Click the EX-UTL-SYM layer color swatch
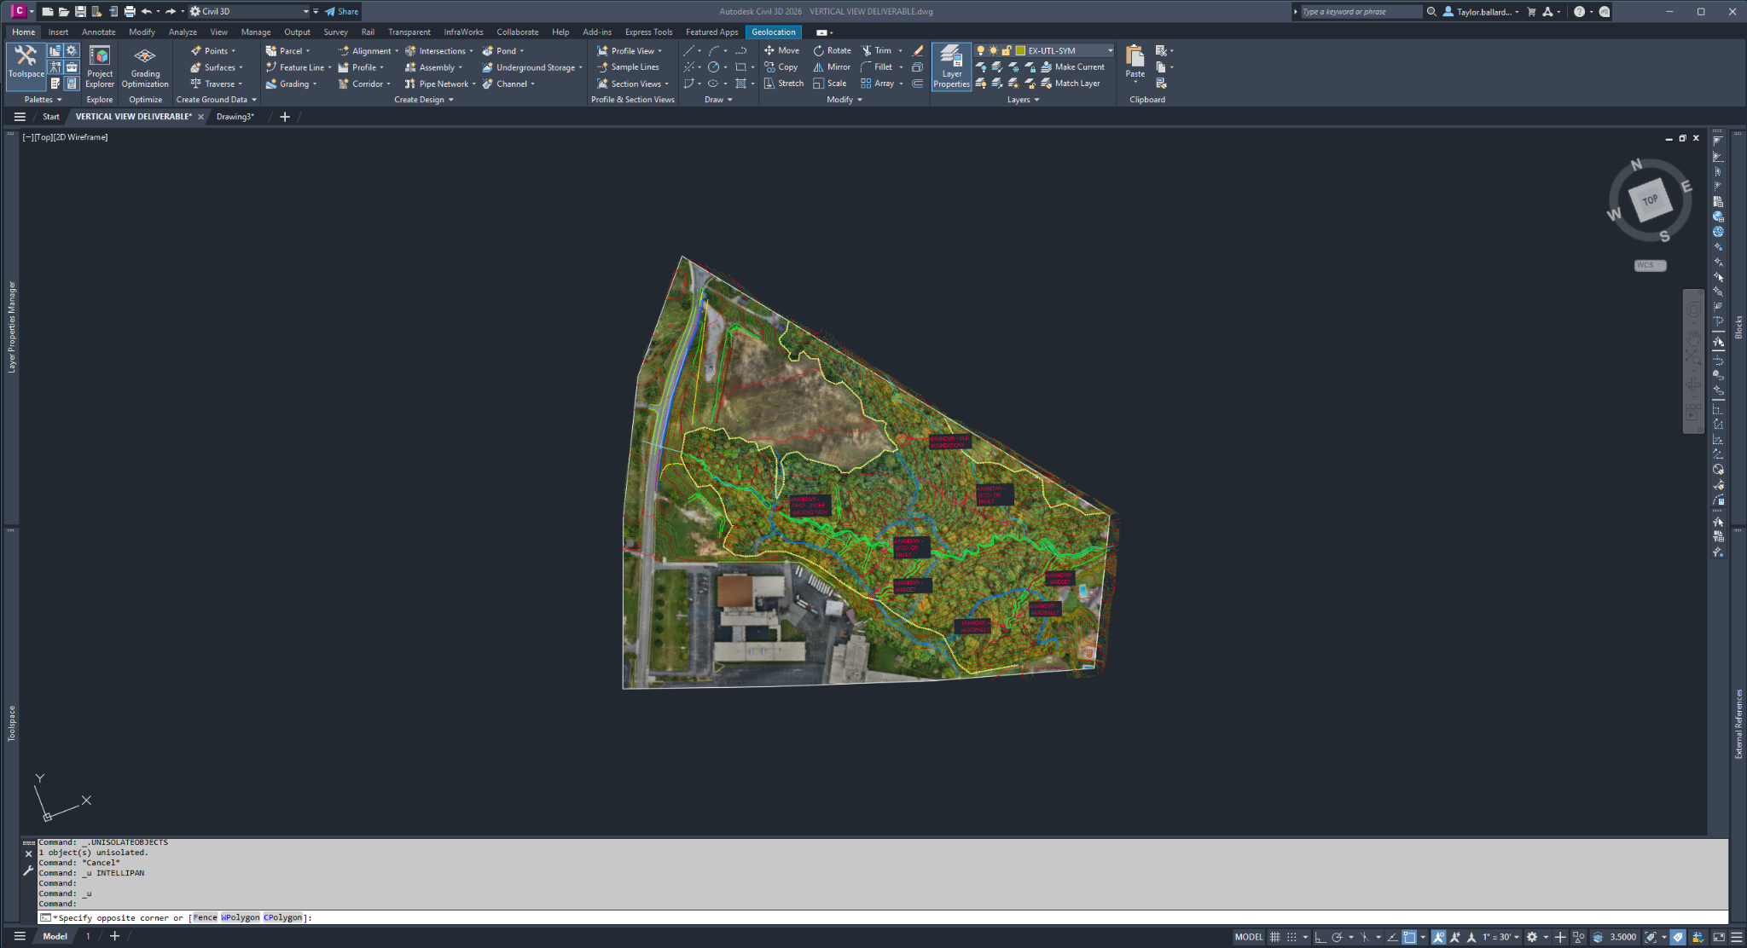 point(1019,50)
